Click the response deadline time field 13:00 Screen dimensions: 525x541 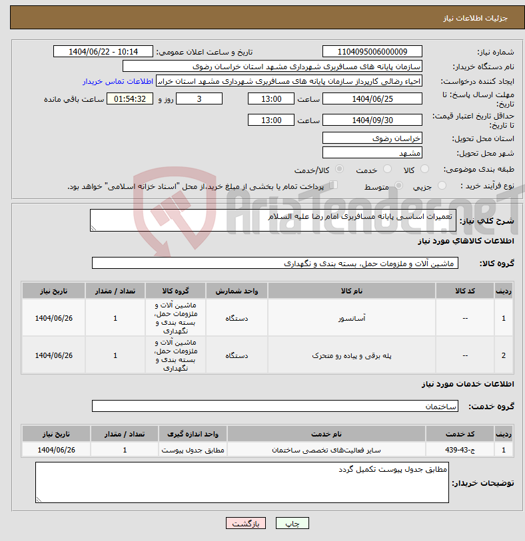pos(271,98)
